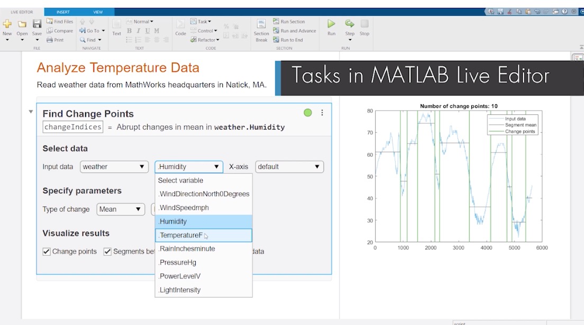This screenshot has height=325, width=584.
Task: Open the Type of change Mean dropdown
Action: coord(120,209)
